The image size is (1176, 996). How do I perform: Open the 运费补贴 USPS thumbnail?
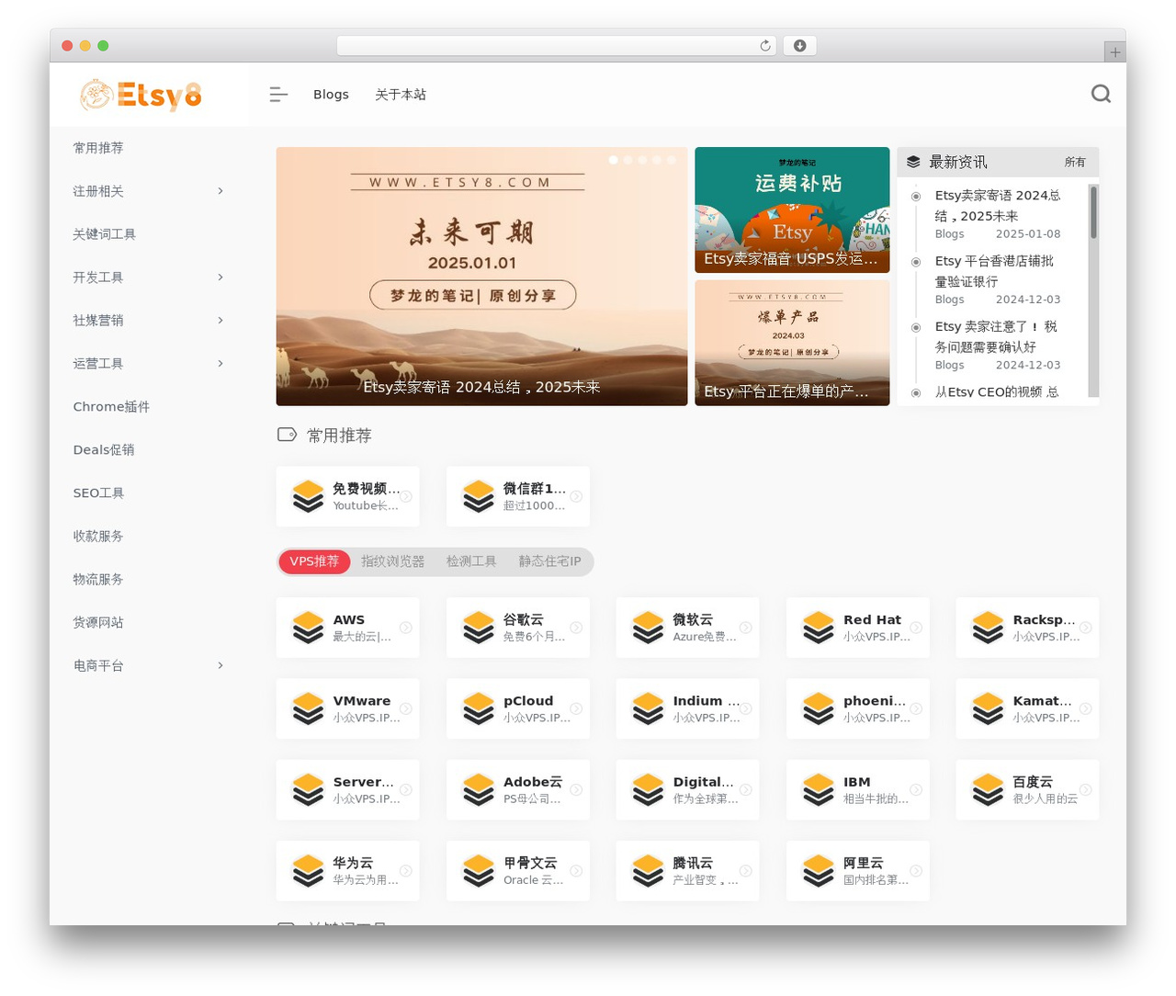[792, 209]
